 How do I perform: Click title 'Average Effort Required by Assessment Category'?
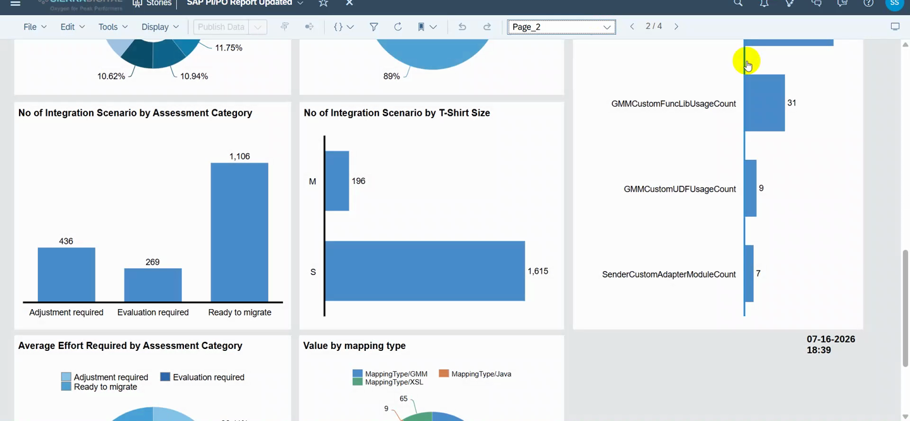tap(130, 346)
